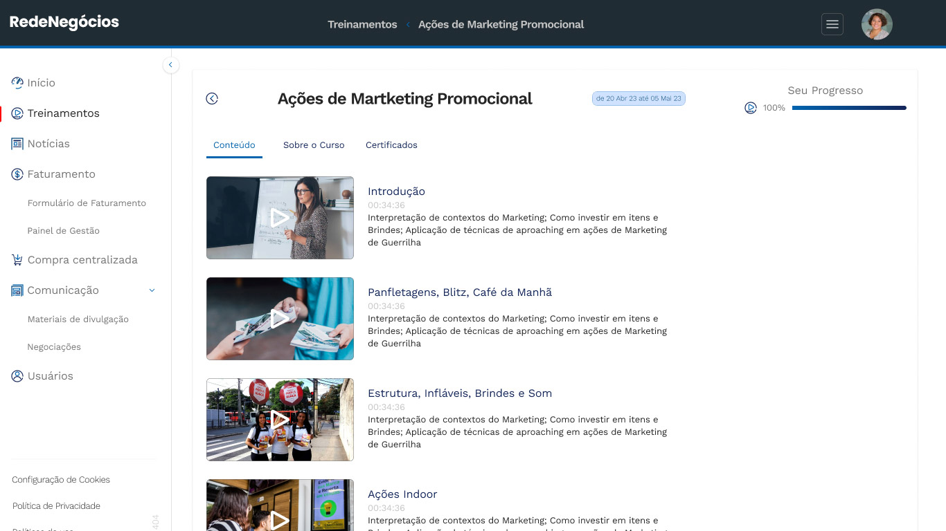This screenshot has width=946, height=531.
Task: Open the Panfletagens, Blitz video thumbnail
Action: pyautogui.click(x=280, y=319)
